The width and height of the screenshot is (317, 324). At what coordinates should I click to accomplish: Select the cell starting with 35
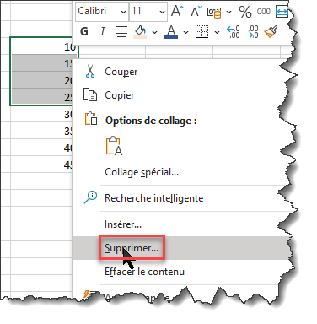tap(41, 131)
